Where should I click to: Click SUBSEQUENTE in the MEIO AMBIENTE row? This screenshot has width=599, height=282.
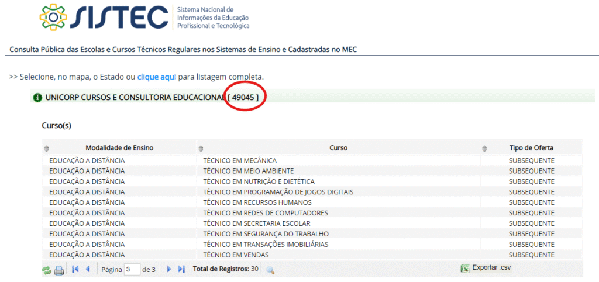pos(531,171)
